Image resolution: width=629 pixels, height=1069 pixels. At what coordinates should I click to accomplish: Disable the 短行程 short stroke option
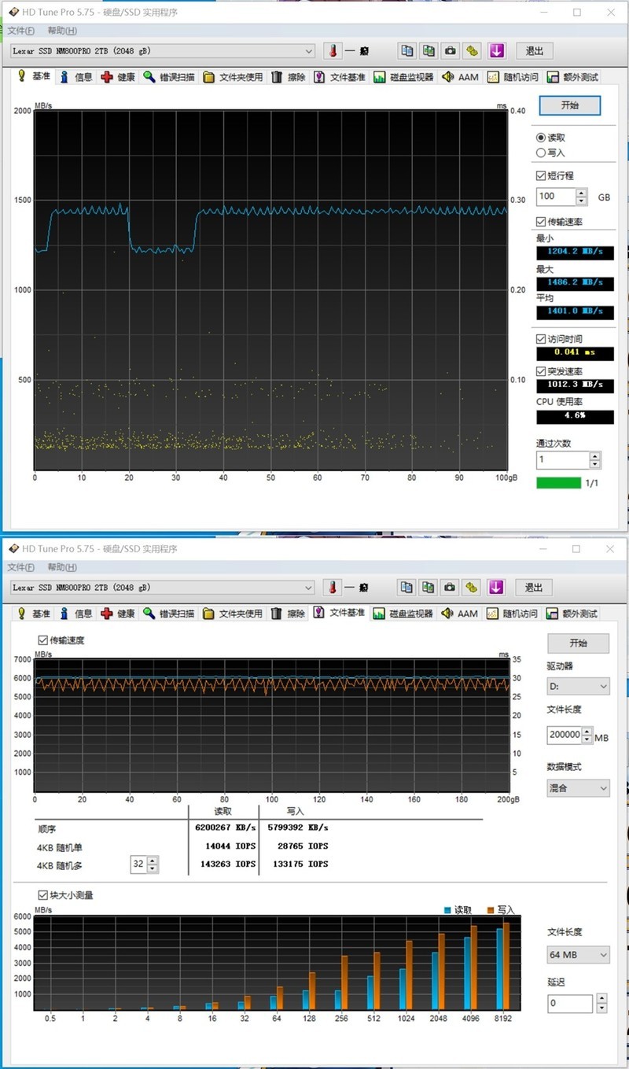click(539, 175)
